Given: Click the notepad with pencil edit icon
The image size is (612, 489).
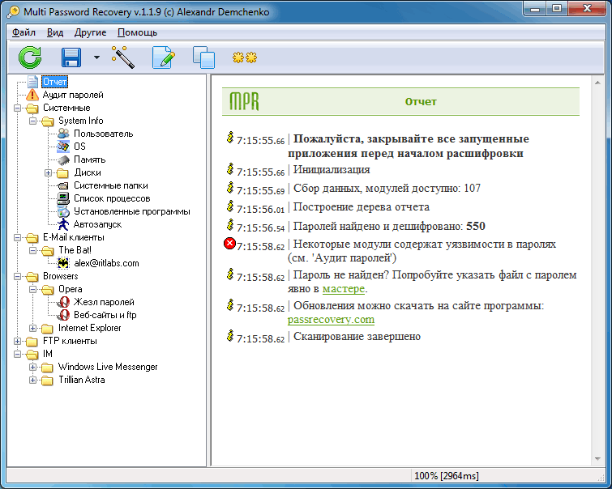Looking at the screenshot, I should [164, 57].
